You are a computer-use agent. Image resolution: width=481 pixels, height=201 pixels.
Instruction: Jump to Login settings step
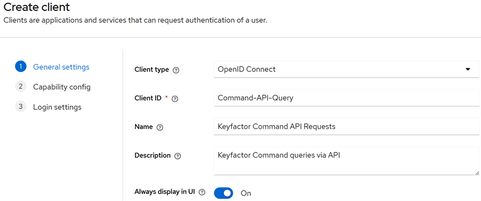(57, 107)
